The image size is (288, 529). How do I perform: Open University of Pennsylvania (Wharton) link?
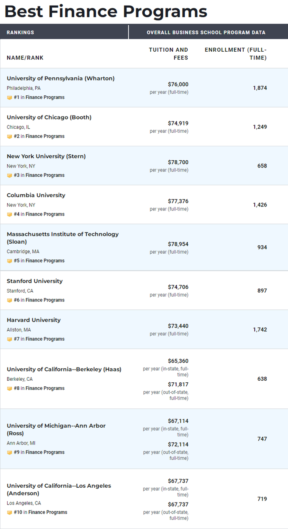[x=60, y=79]
